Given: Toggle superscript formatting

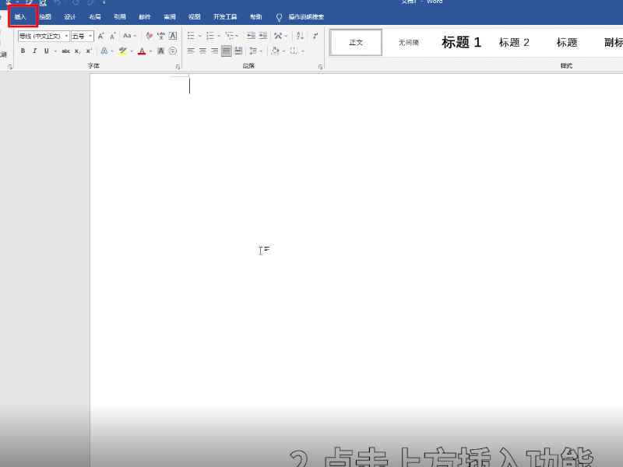Looking at the screenshot, I should pos(88,51).
